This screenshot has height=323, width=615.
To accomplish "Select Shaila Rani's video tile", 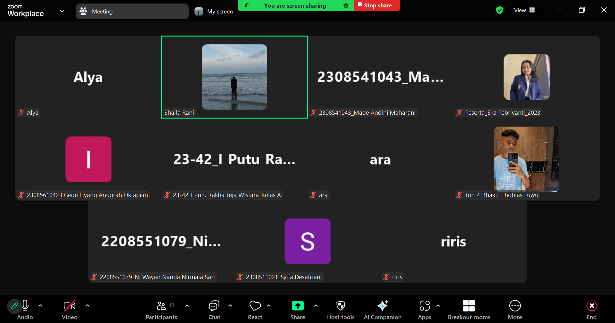I will click(x=234, y=77).
